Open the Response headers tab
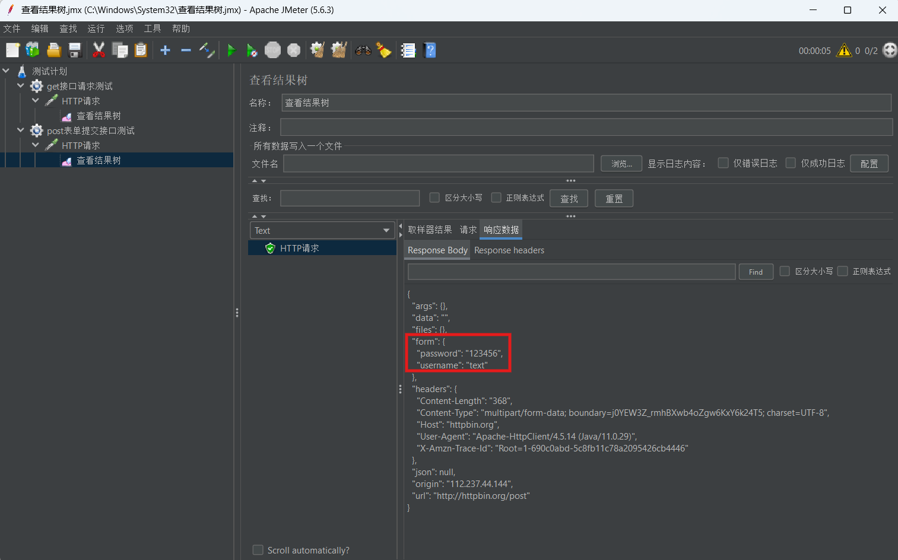The image size is (898, 560). (x=509, y=250)
